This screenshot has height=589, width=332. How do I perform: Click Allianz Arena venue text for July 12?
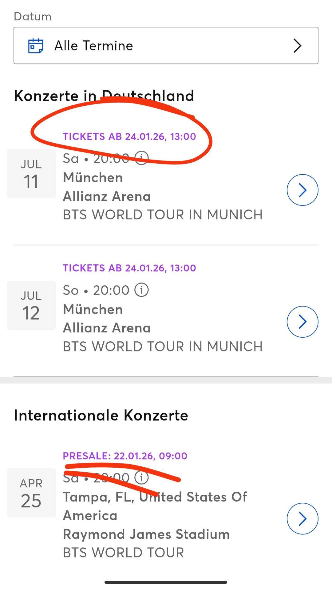[107, 328]
